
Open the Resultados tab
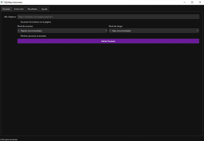point(33,9)
